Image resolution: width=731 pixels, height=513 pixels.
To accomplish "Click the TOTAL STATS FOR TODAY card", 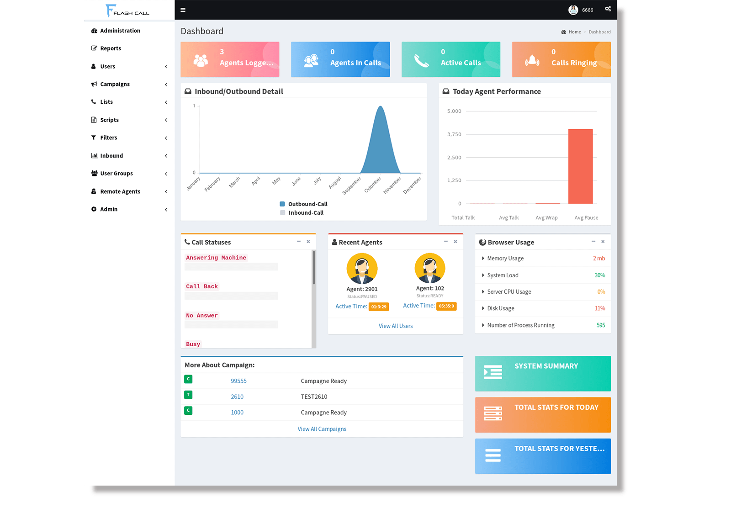I will (543, 414).
